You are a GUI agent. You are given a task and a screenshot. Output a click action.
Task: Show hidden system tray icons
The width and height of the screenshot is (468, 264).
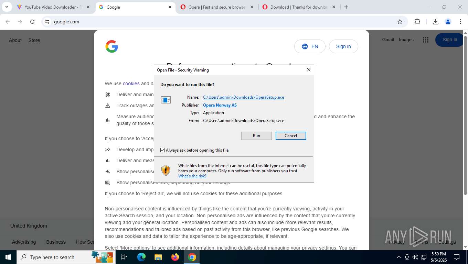399,257
